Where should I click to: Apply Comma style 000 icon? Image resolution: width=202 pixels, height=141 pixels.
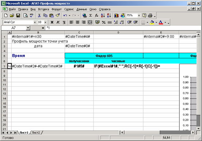click(110, 22)
